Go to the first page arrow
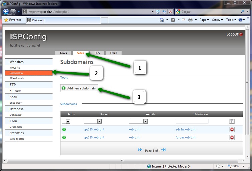 coord(140,150)
